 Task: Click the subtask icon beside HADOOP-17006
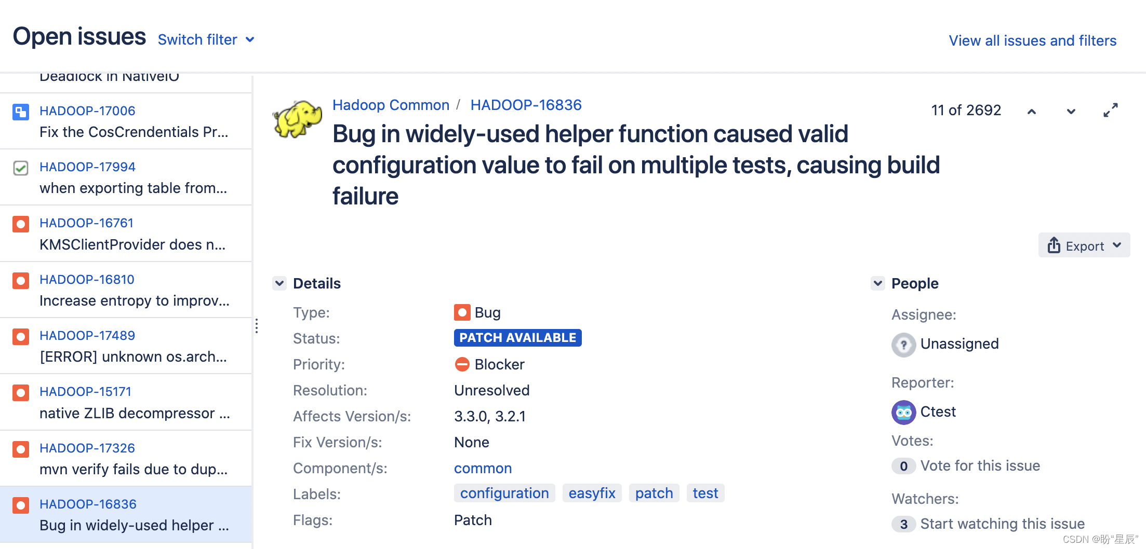tap(20, 112)
